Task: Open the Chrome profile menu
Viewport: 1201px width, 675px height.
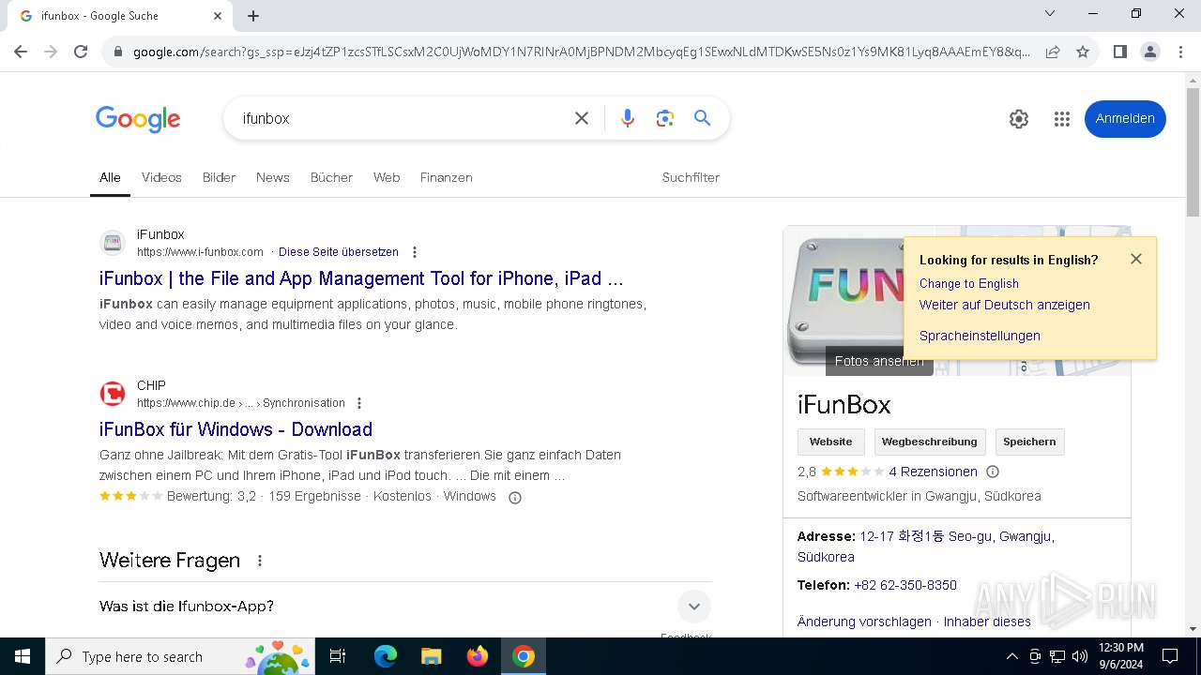Action: 1149,52
